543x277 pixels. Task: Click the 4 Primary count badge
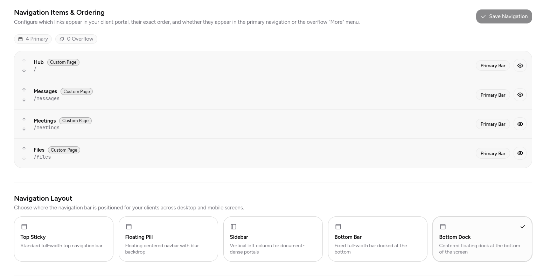[x=33, y=39]
